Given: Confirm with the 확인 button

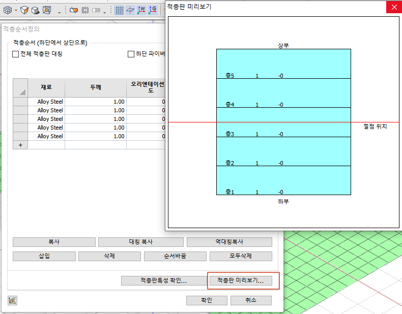Looking at the screenshot, I should point(207,300).
